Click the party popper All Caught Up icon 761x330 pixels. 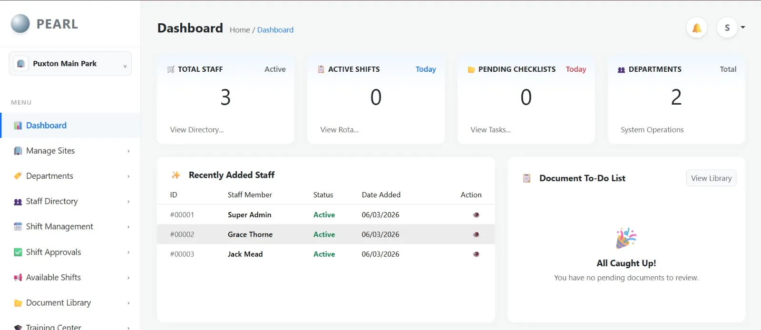[x=626, y=238]
